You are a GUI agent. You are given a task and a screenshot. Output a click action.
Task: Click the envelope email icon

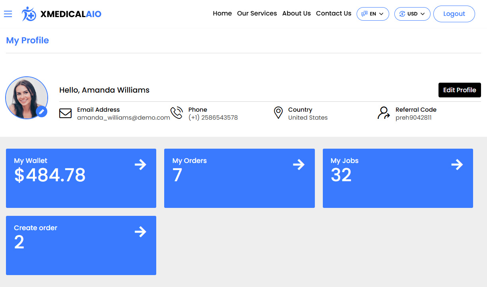[x=65, y=113]
